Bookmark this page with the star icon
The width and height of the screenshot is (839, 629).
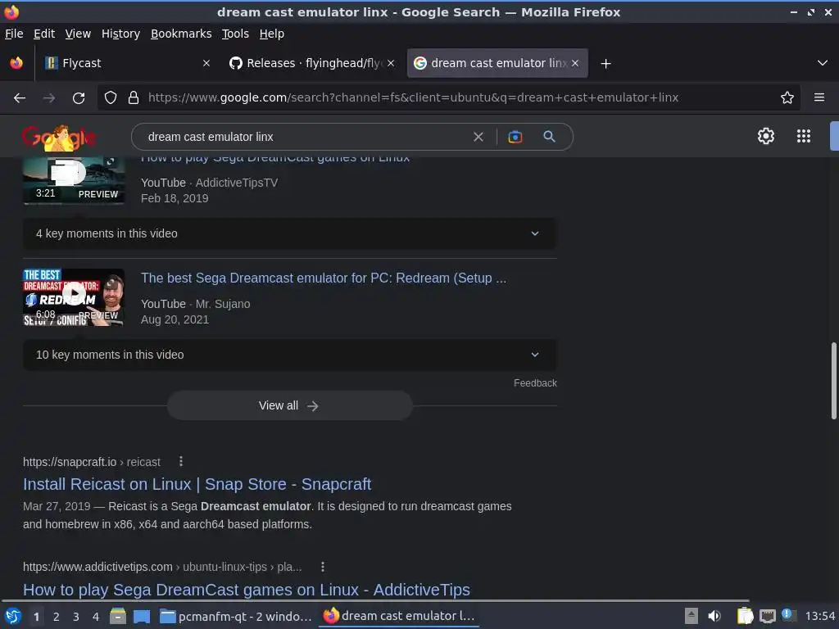point(787,98)
